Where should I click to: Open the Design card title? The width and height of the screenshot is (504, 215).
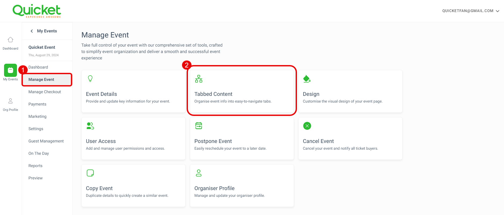coord(311,94)
